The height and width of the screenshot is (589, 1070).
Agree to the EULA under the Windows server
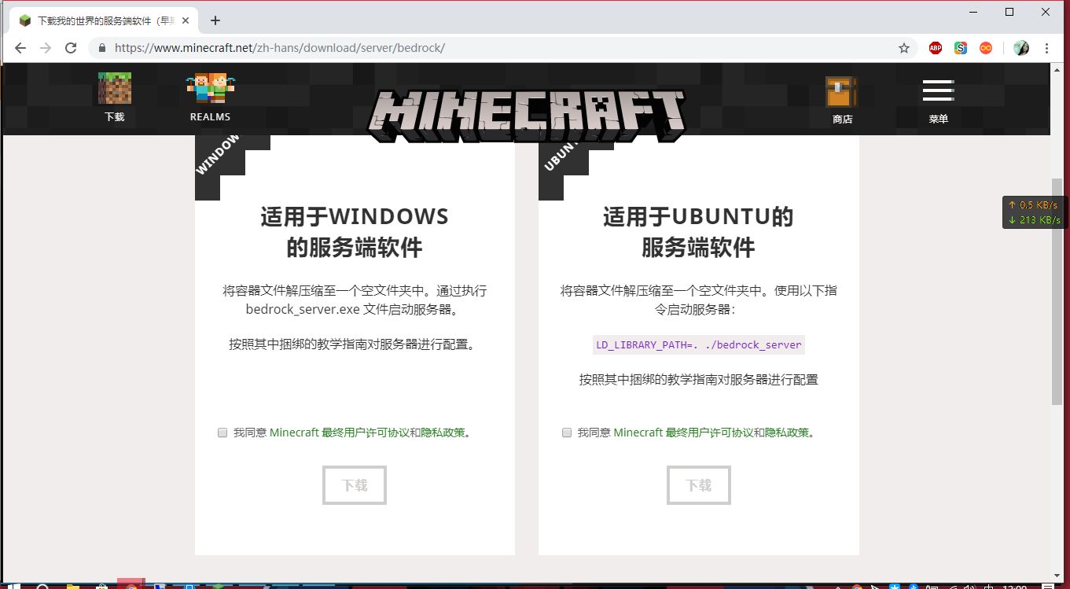[222, 433]
